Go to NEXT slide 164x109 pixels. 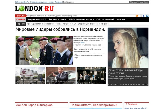[145, 84]
